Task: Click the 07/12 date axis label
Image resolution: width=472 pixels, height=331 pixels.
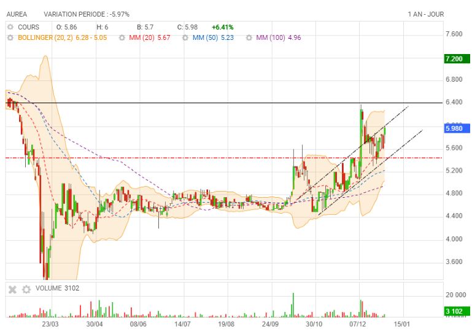Action: coord(358,324)
